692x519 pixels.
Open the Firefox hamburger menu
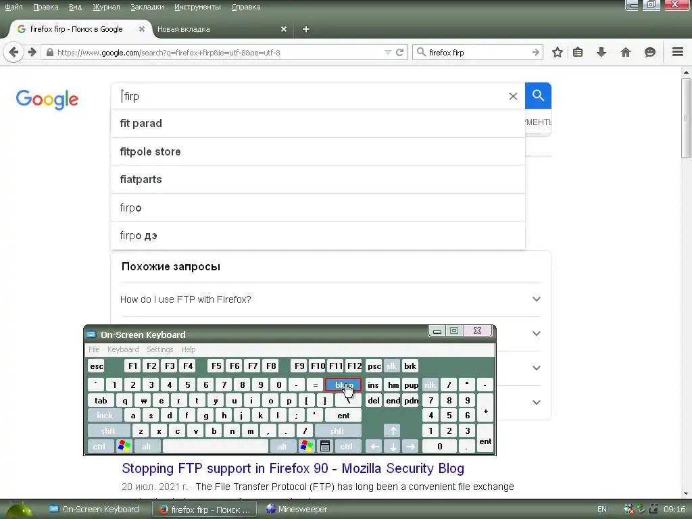678,52
